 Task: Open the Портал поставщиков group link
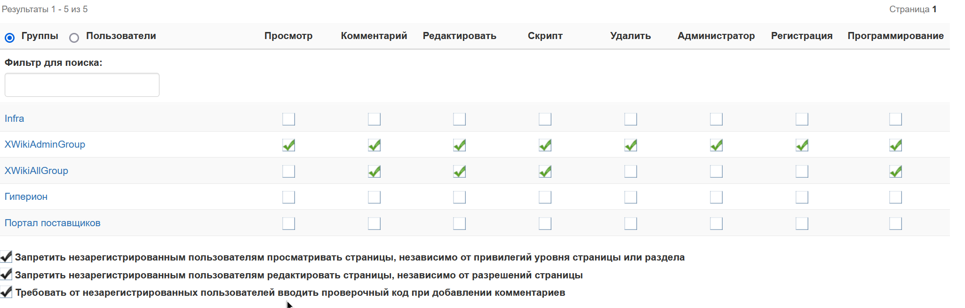point(52,223)
